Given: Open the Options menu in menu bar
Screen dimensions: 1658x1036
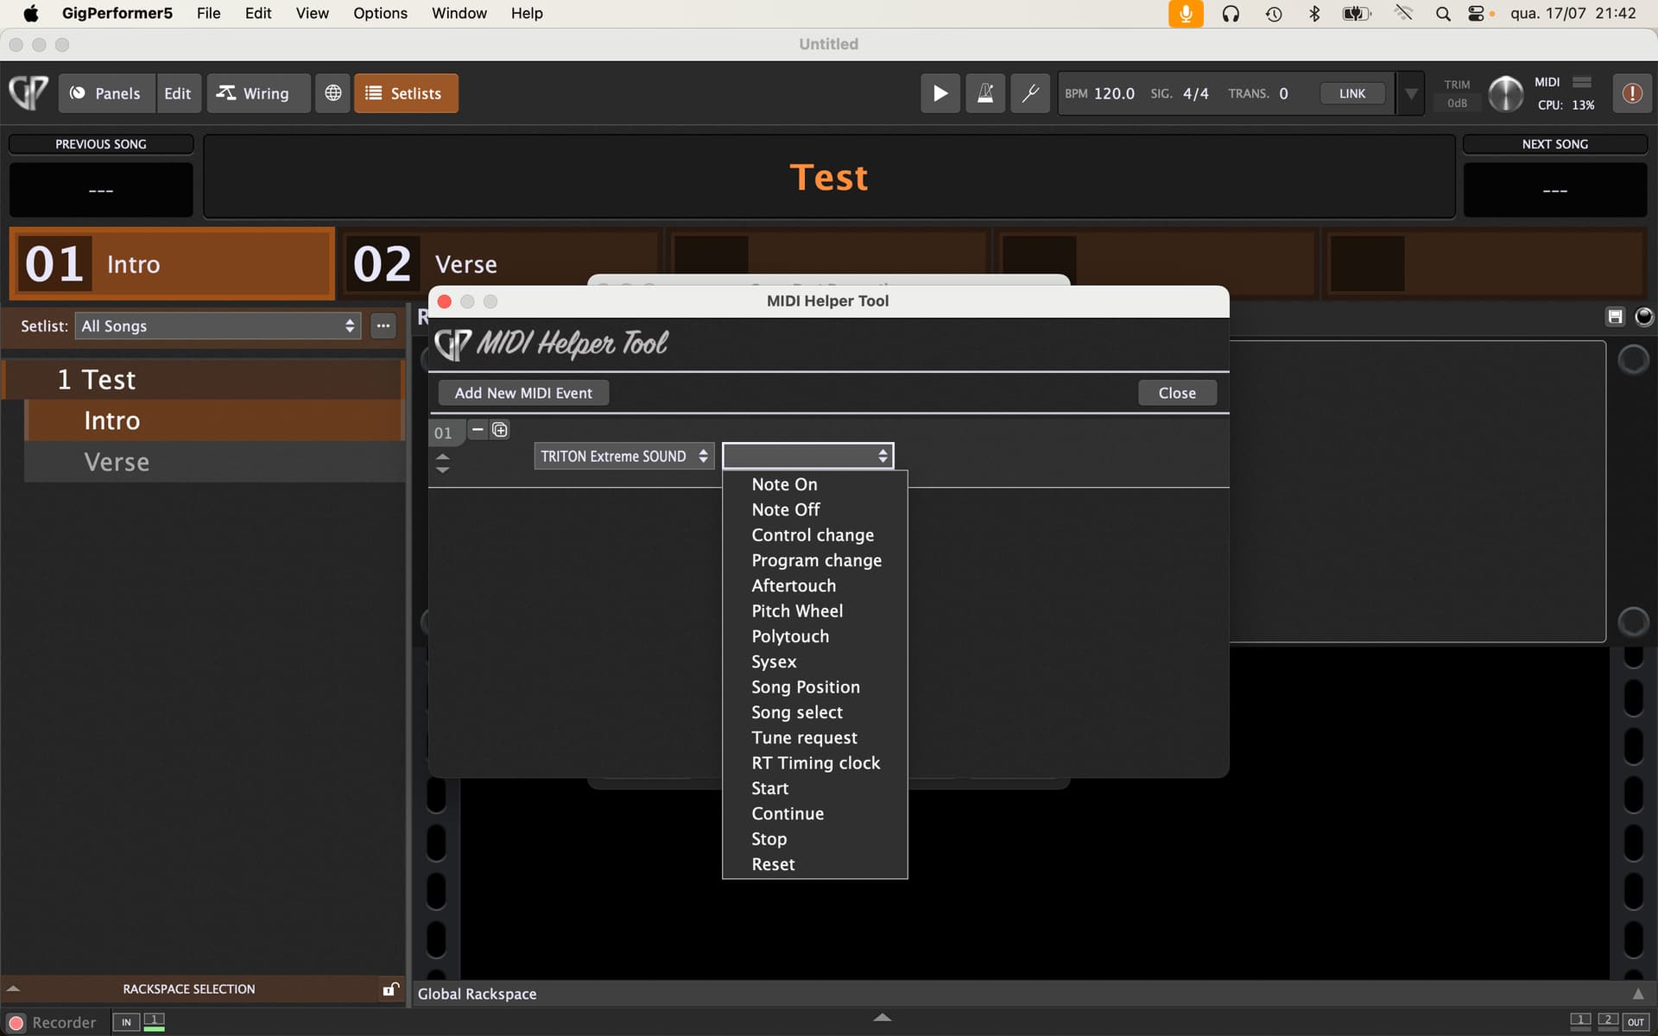Looking at the screenshot, I should [379, 13].
